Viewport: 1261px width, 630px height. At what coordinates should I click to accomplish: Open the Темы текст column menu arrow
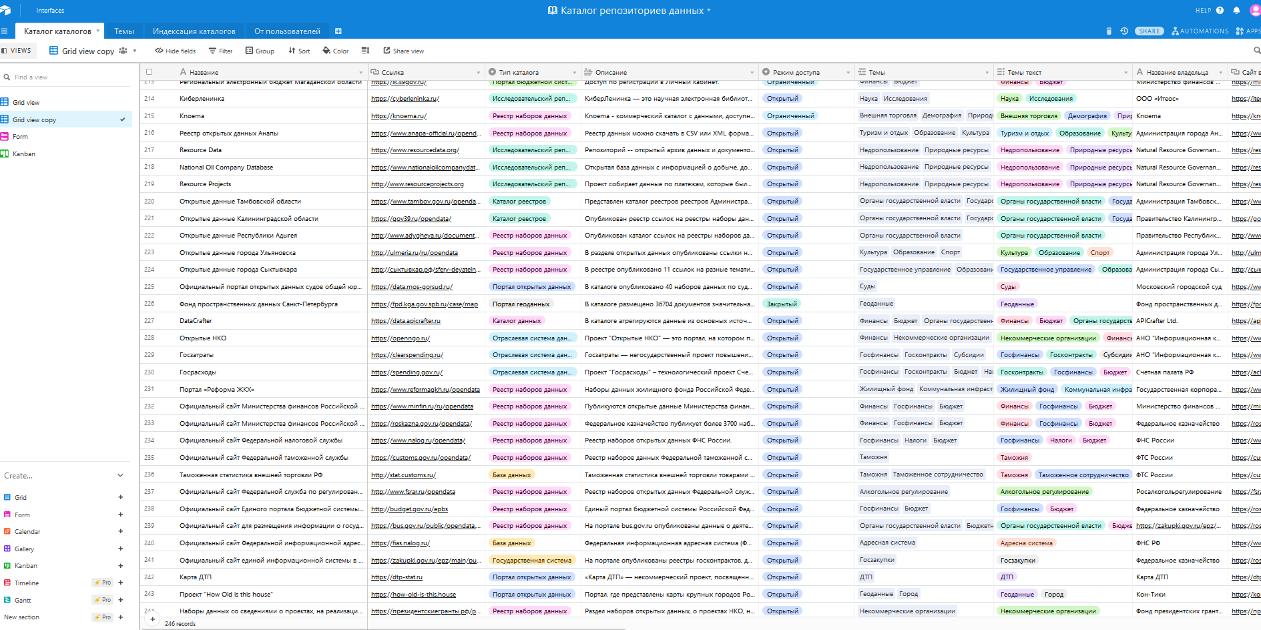1126,73
